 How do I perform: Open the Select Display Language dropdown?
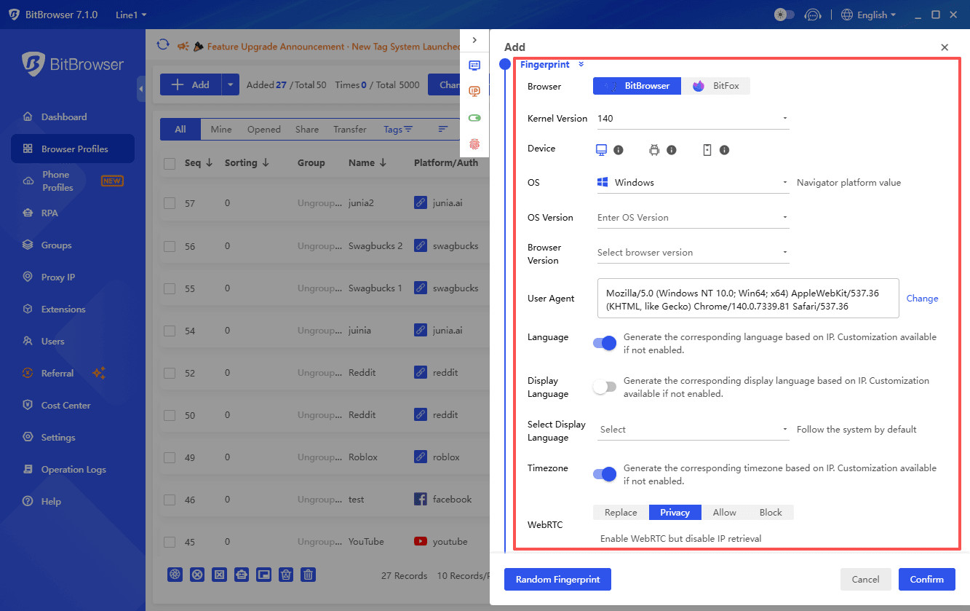coord(693,430)
